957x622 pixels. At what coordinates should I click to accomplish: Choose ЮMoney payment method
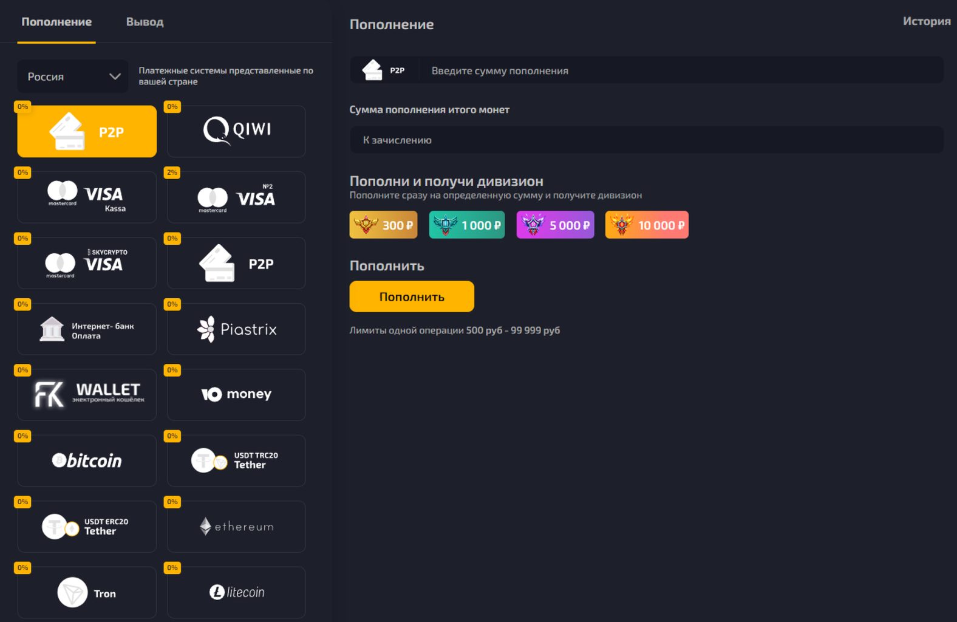click(x=236, y=395)
